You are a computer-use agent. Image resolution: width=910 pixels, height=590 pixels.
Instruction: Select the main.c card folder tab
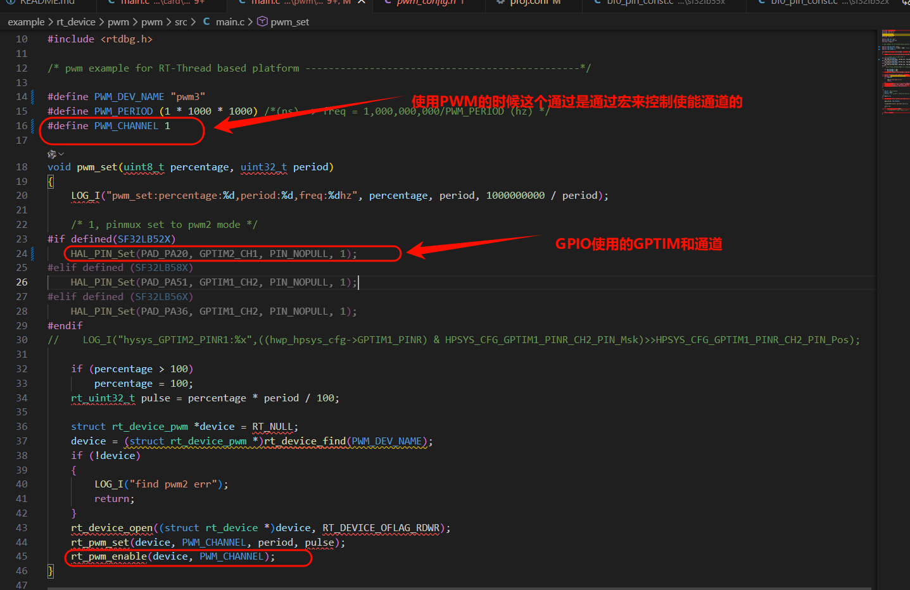point(161,3)
